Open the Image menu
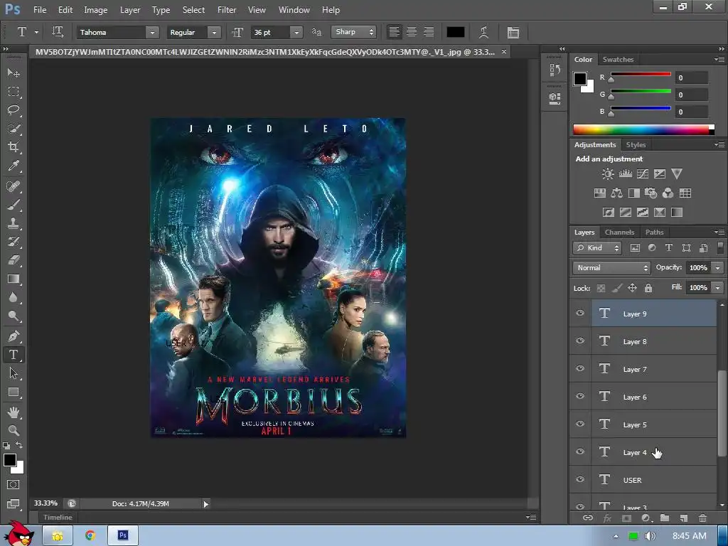This screenshot has width=728, height=546. click(x=96, y=10)
